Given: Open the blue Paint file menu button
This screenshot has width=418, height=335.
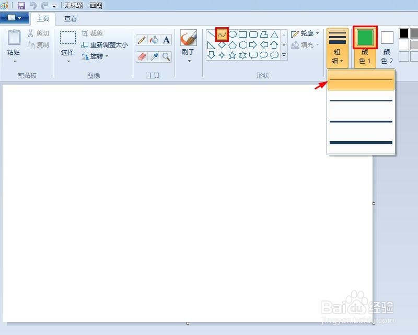Looking at the screenshot, I should (x=15, y=18).
